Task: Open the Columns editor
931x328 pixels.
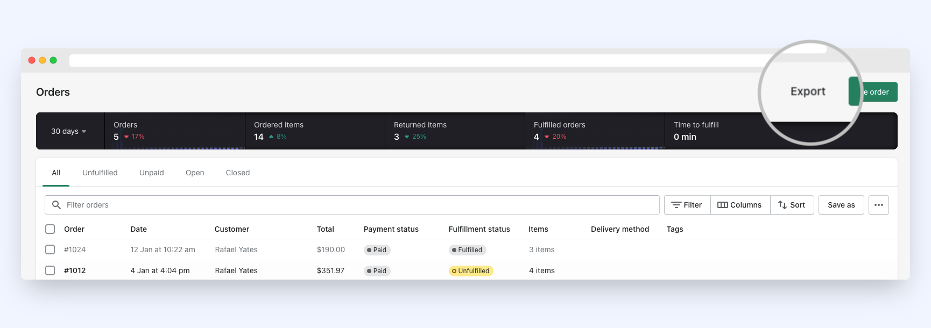Action: coord(740,205)
